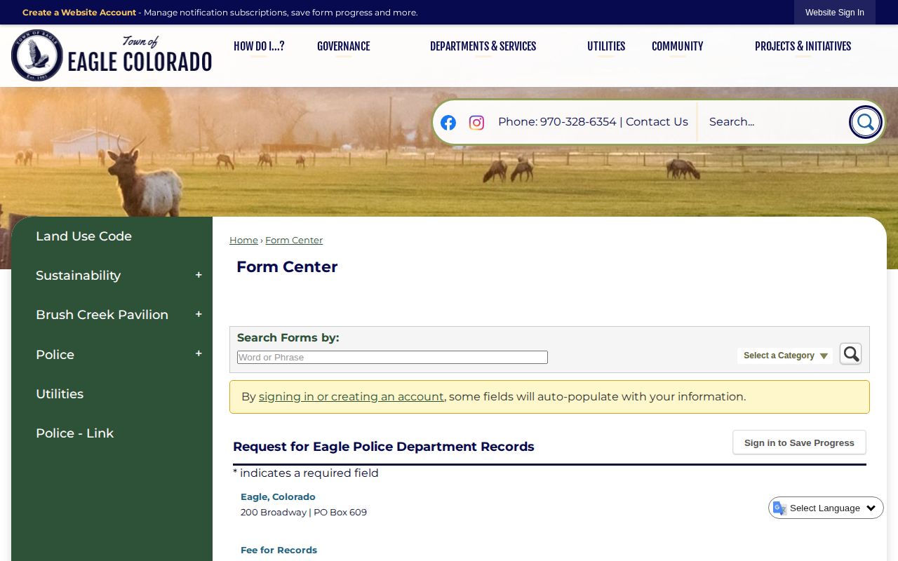Click the 200 Broadway | PO Box 609 address

point(304,513)
